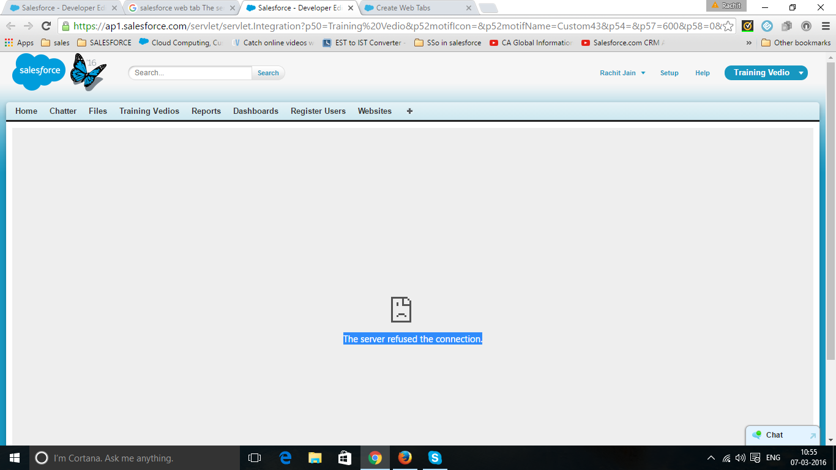Open Firefox from the taskbar
Screen dimensions: 836x470
[x=405, y=458]
